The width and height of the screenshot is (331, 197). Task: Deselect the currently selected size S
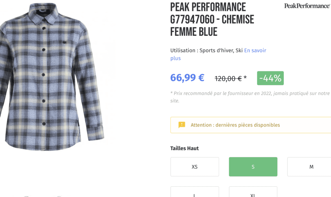(x=253, y=167)
